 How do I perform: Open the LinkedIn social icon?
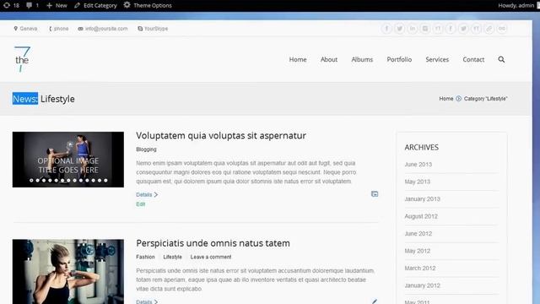pos(413,29)
